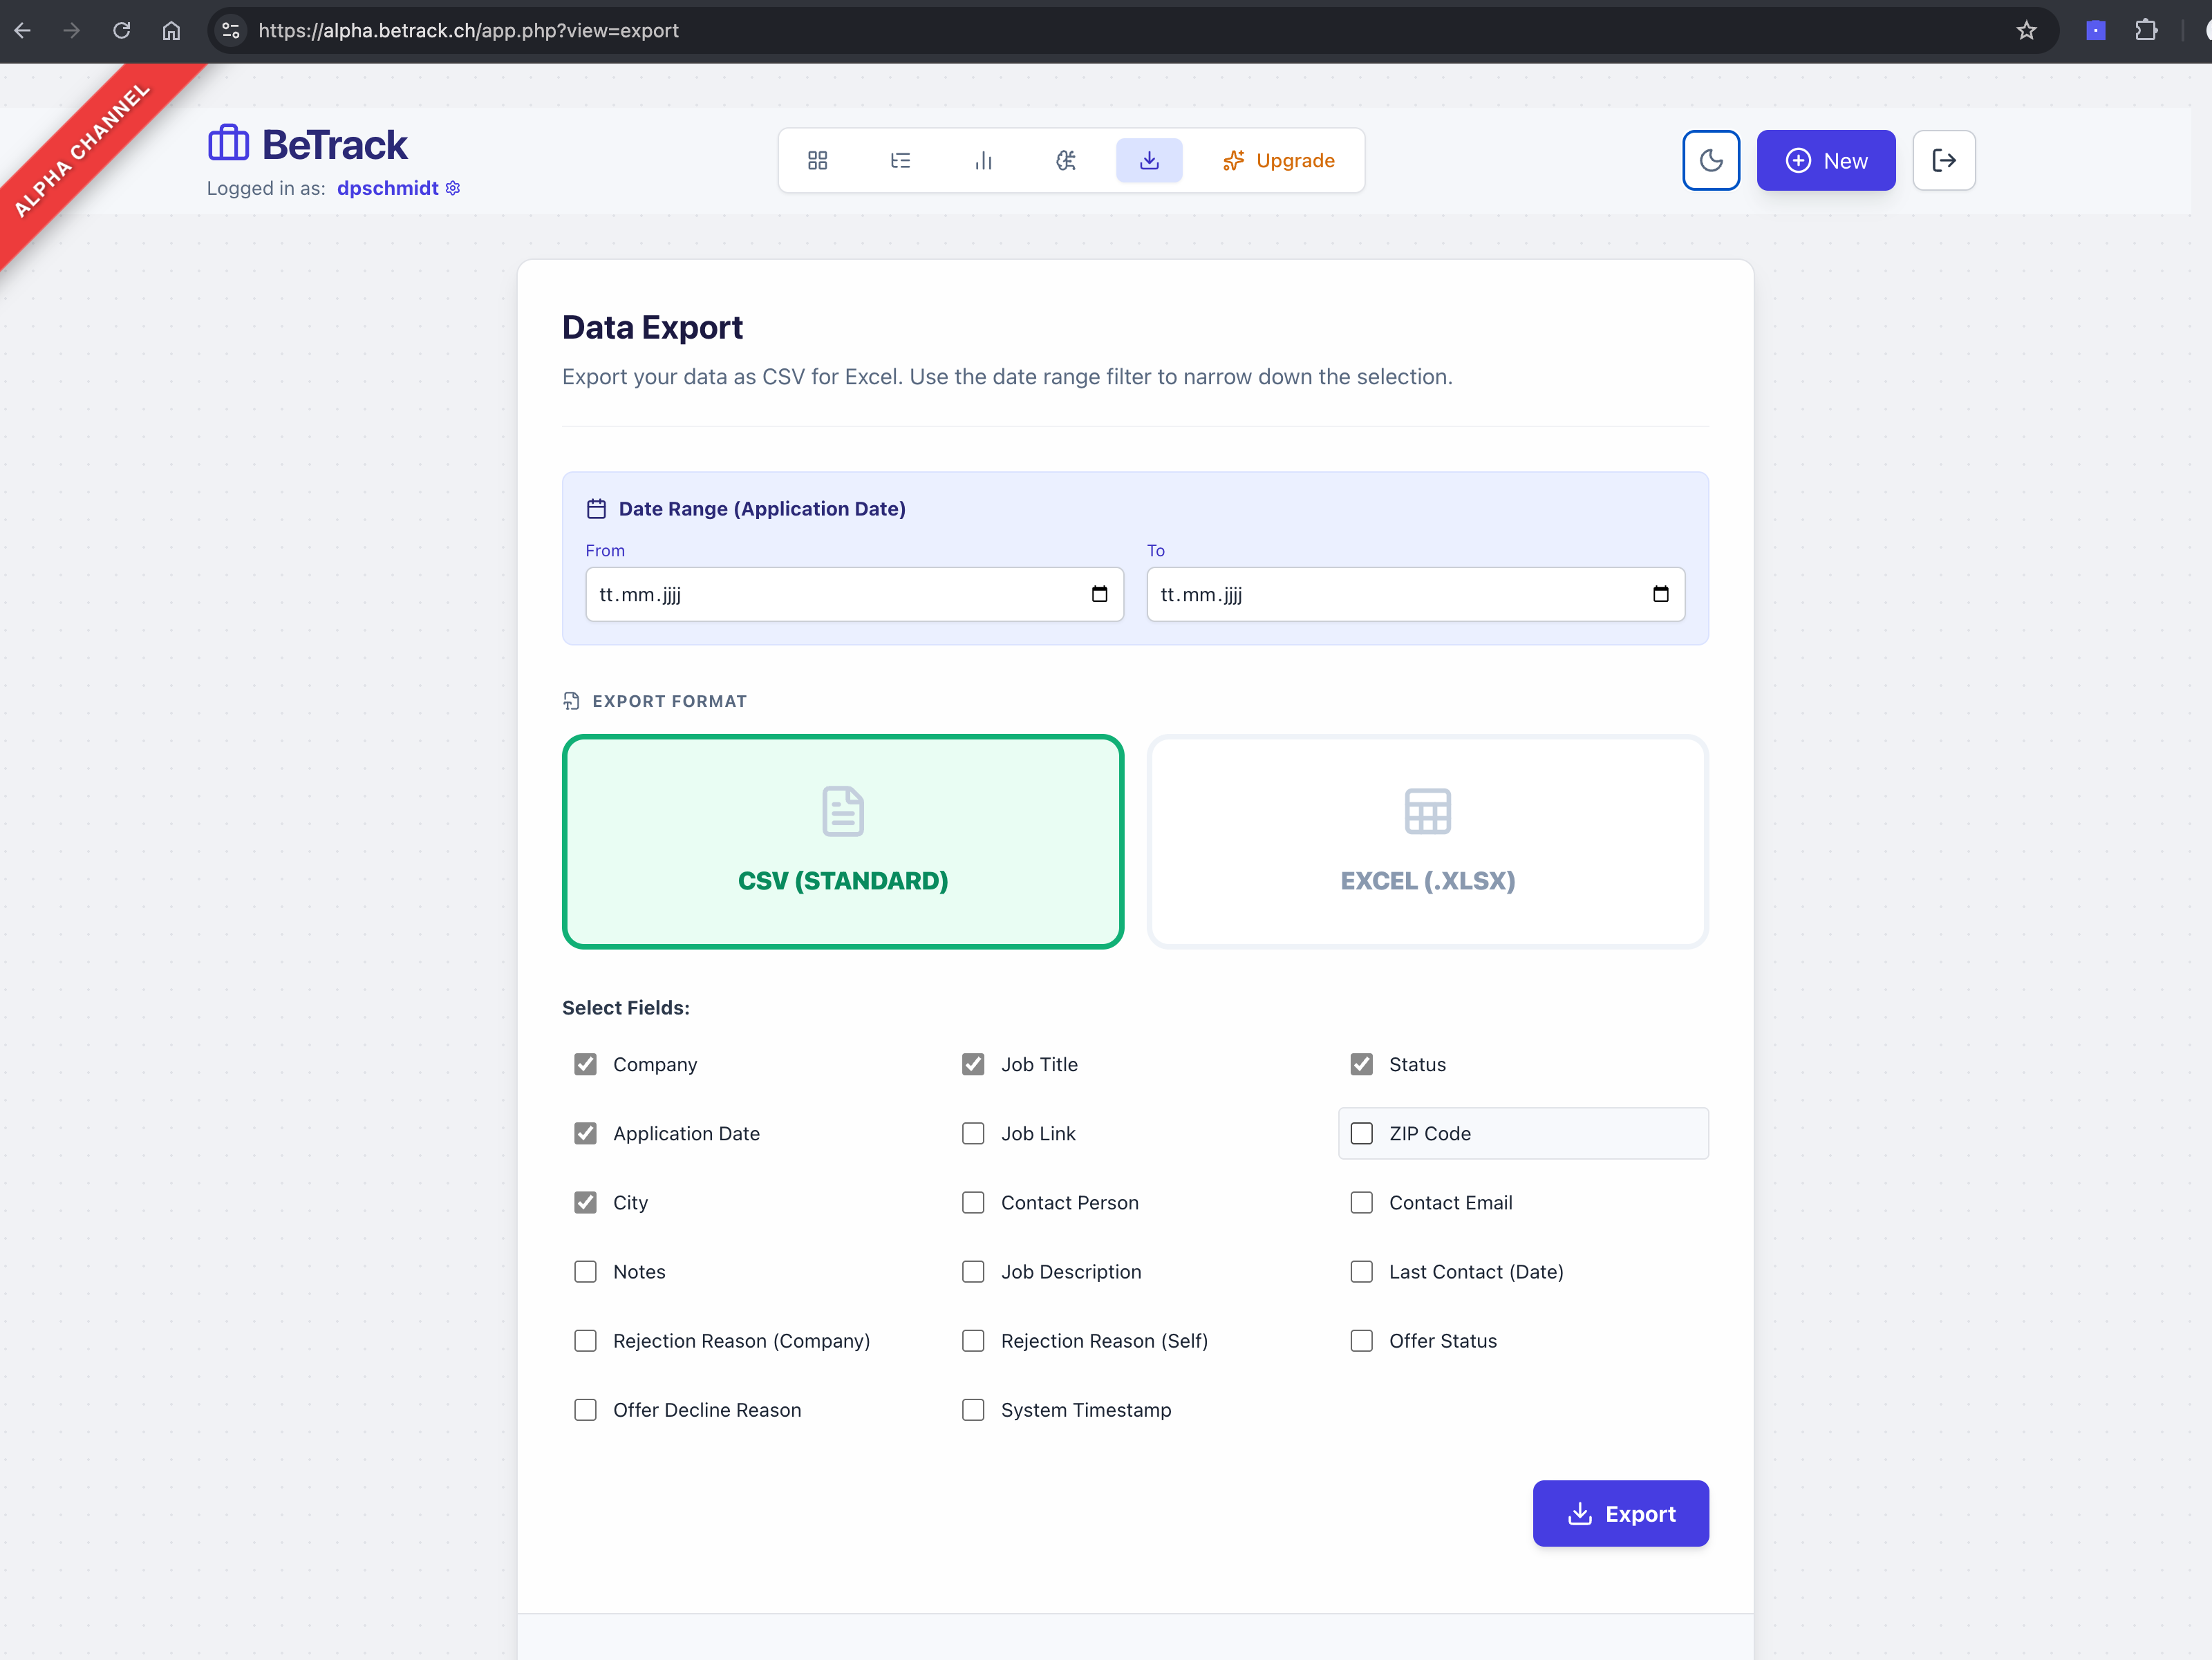Screen dimensions: 2212x1660
Task: Open the To date picker calendar
Action: click(x=1661, y=594)
